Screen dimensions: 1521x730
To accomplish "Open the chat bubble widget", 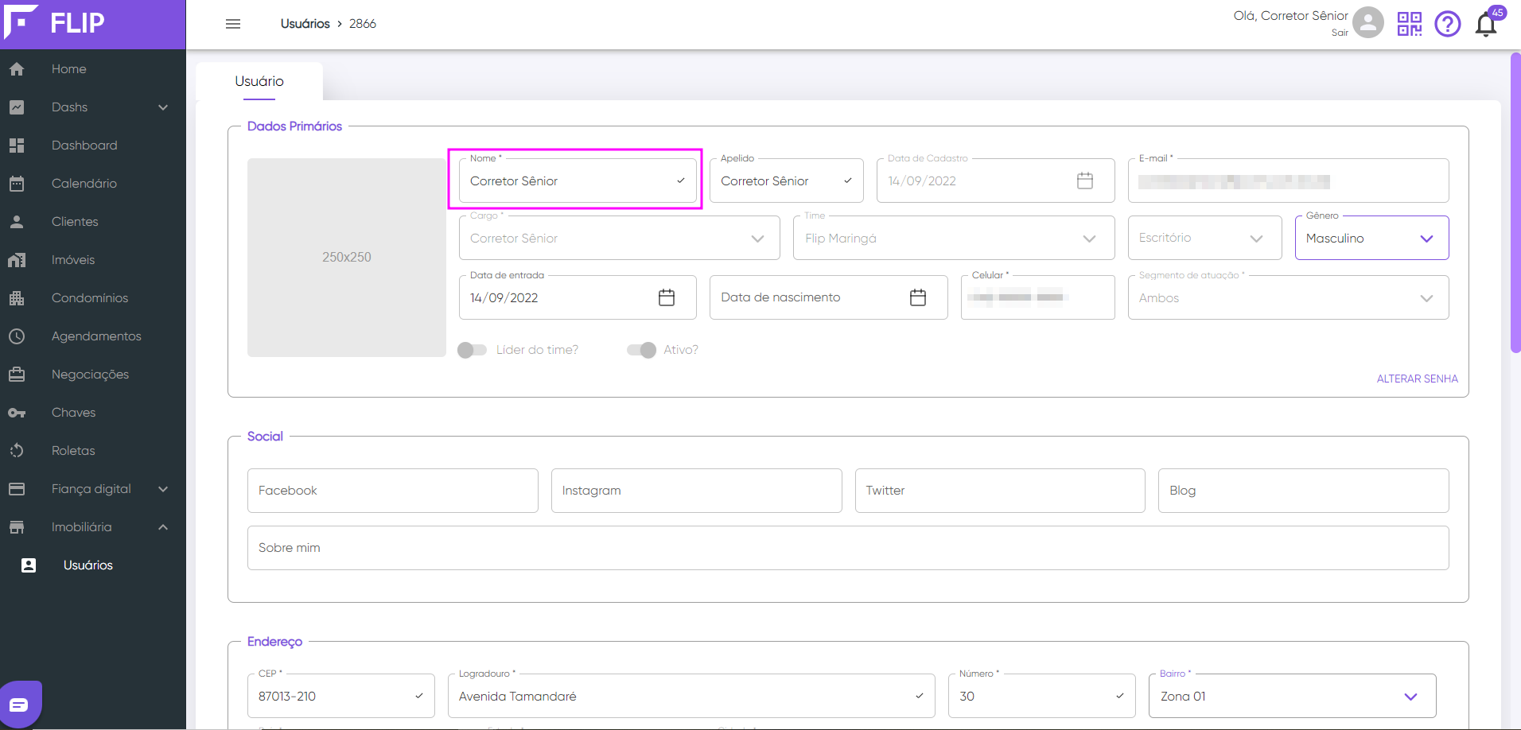I will pyautogui.click(x=19, y=705).
